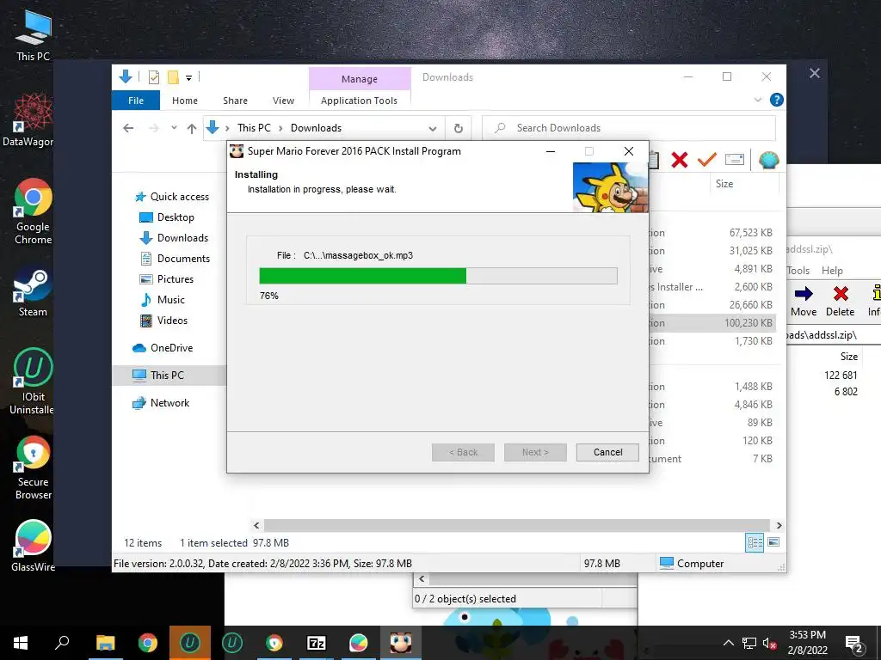The width and height of the screenshot is (881, 660).
Task: Click the 7-Zip Move arrow icon
Action: coord(804,300)
